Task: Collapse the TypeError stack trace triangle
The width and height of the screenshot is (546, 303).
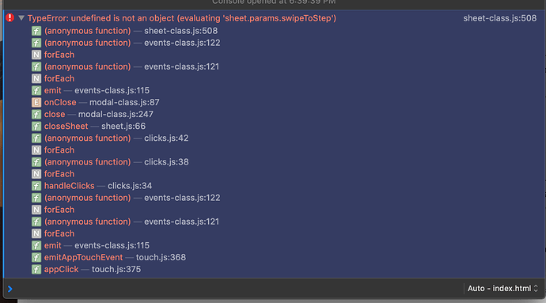Action: (21, 17)
